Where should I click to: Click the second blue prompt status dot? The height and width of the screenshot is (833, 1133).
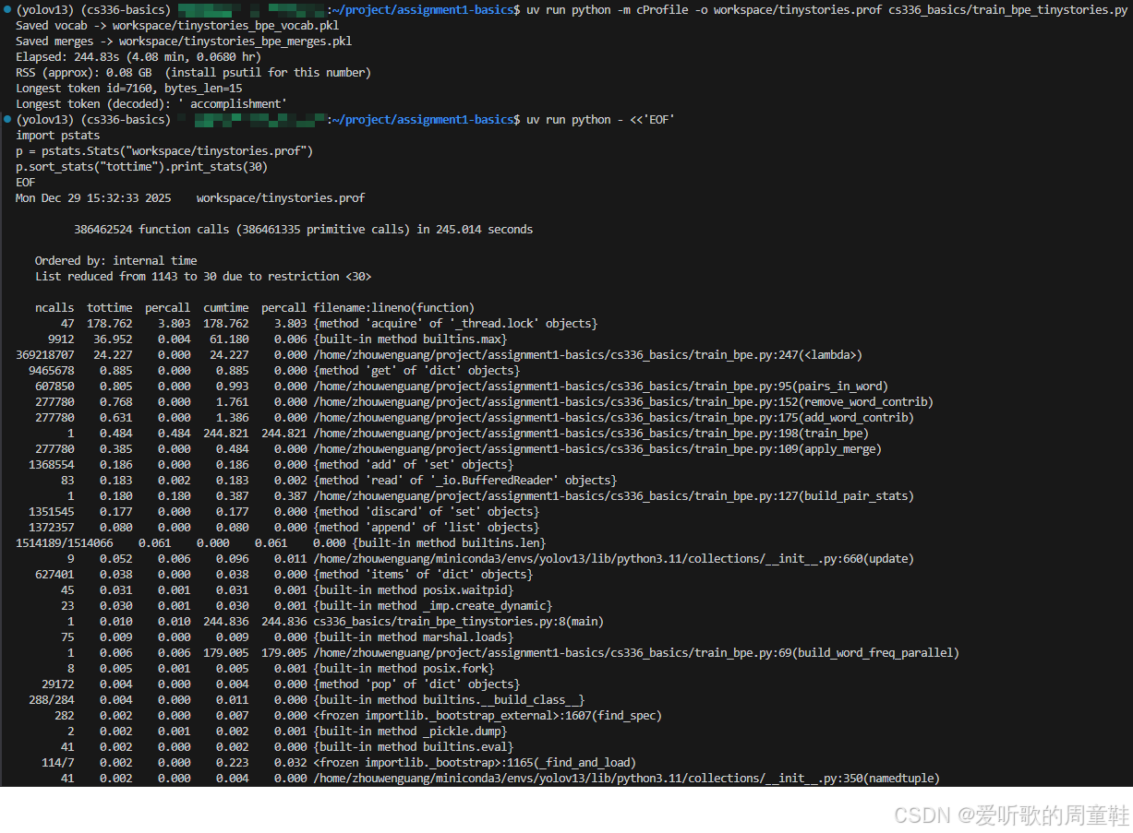pyautogui.click(x=6, y=120)
